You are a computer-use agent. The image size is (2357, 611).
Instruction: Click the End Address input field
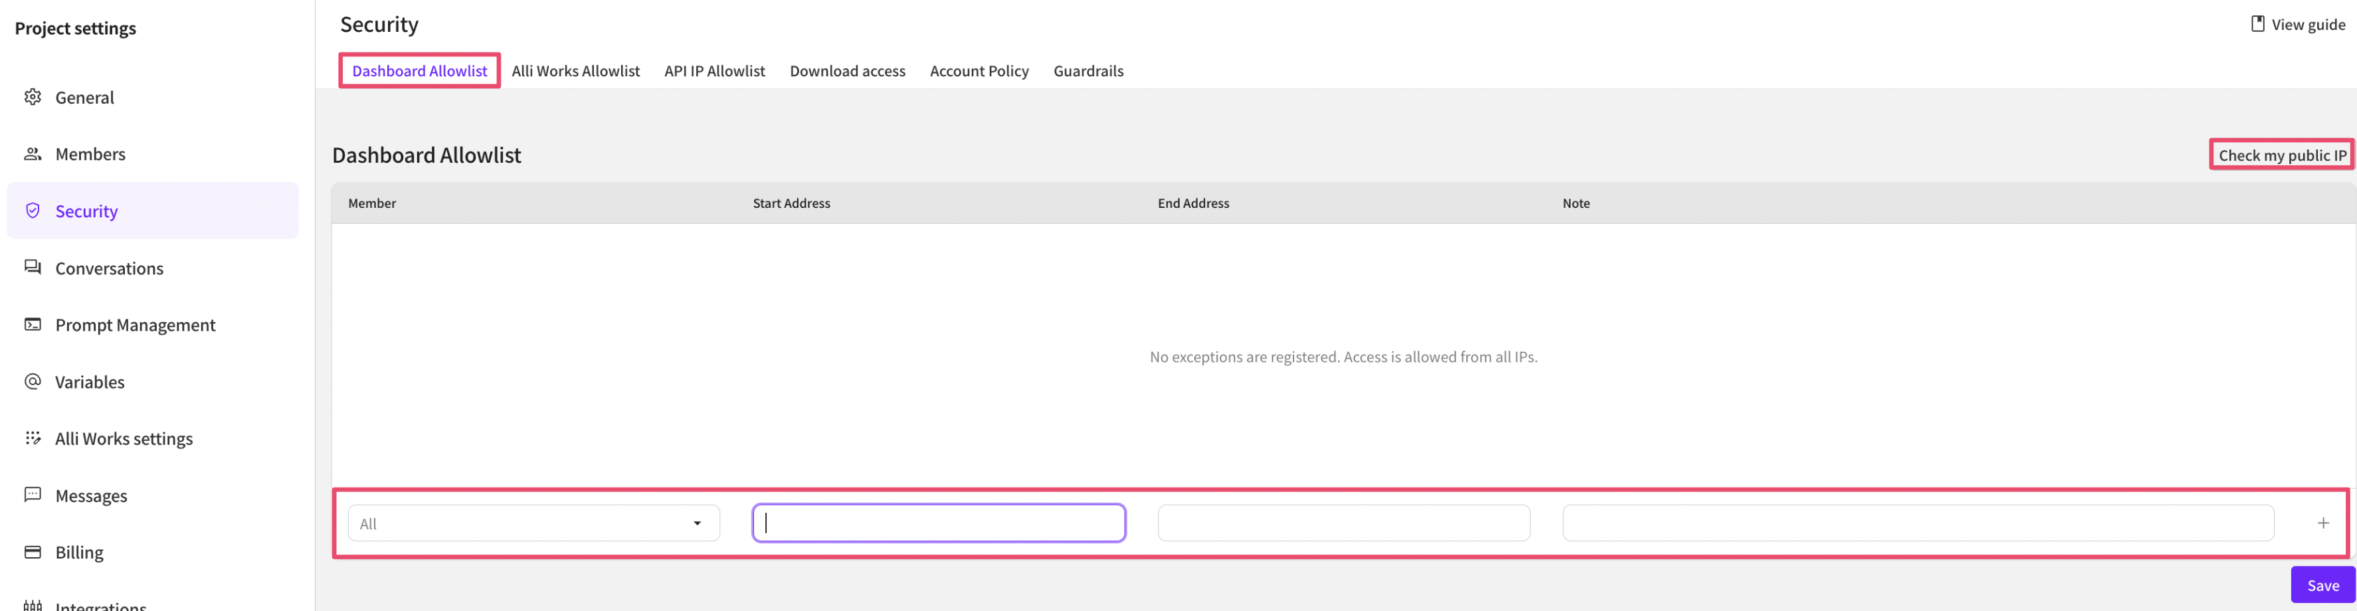tap(1343, 523)
